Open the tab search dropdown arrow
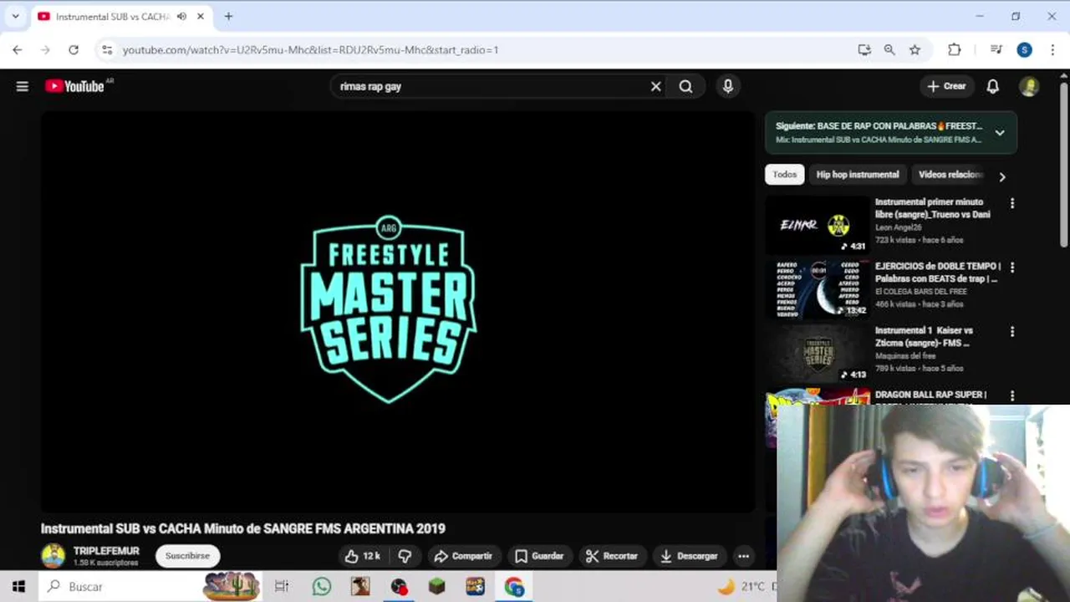Viewport: 1070px width, 602px height. (15, 16)
